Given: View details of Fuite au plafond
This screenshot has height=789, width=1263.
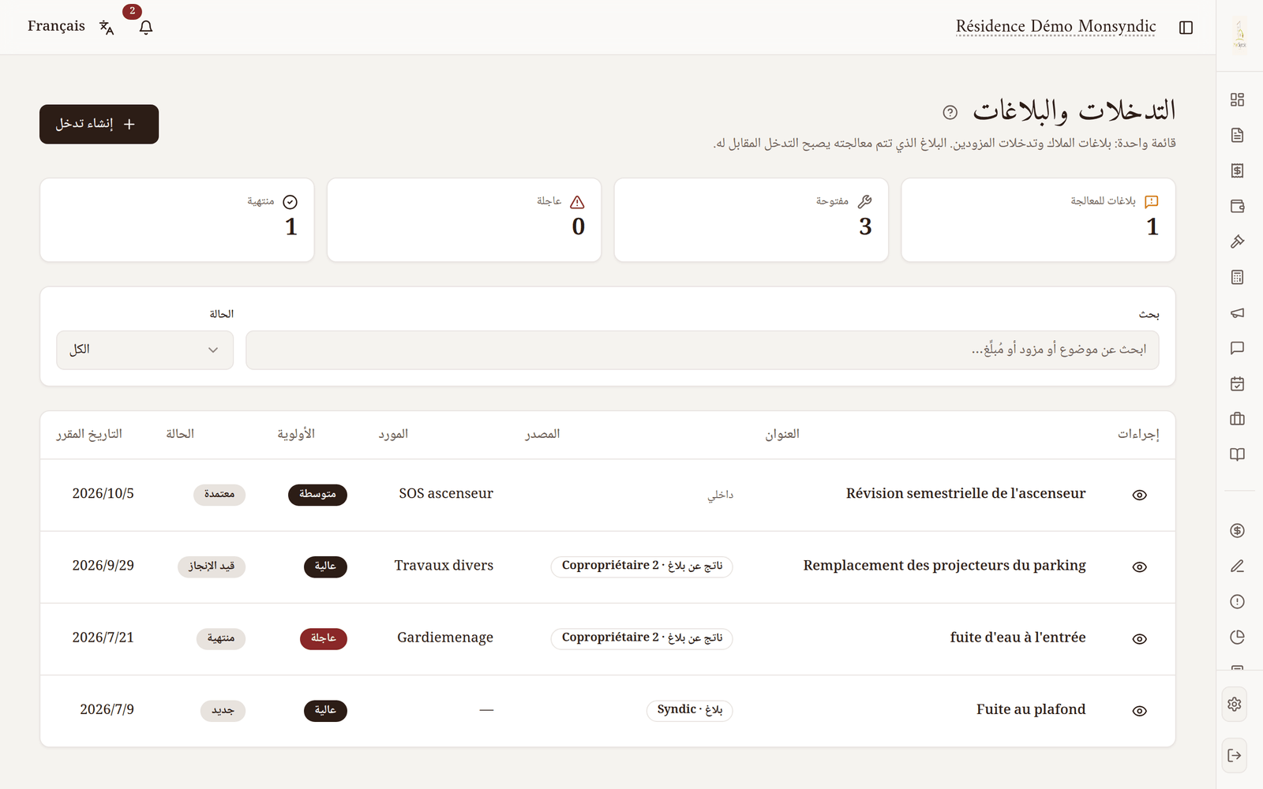Looking at the screenshot, I should coord(1139,710).
